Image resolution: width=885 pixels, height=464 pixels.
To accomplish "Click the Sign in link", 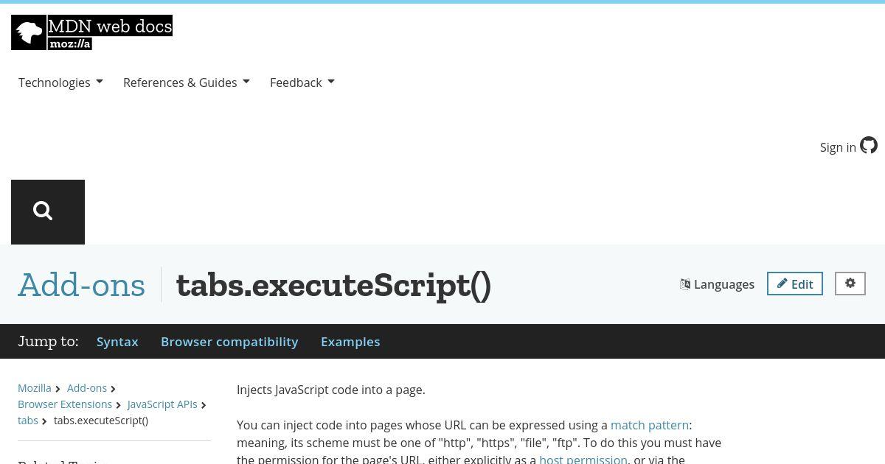I will coord(838,147).
